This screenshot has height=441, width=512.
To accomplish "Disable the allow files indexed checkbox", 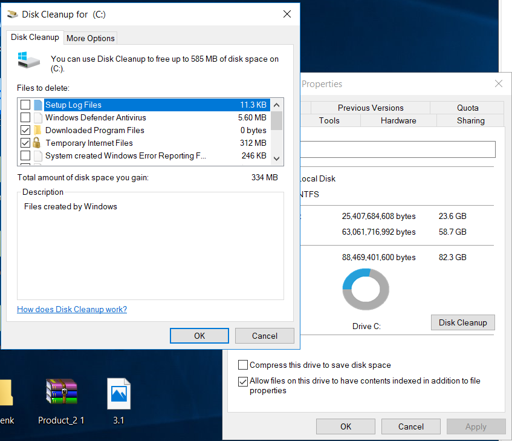I will [x=243, y=381].
